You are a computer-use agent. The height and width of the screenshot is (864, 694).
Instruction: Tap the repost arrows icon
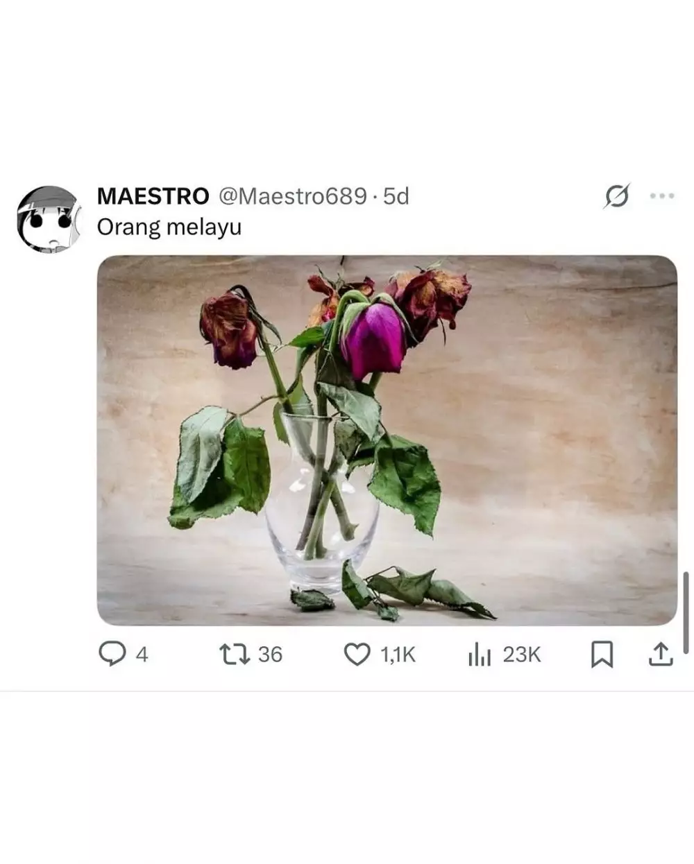click(235, 654)
